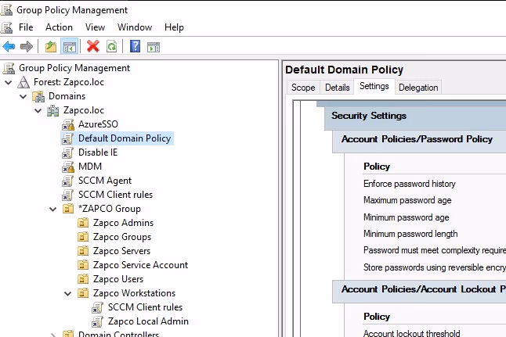Click the 'Password must meet complexity' policy text

pos(435,251)
